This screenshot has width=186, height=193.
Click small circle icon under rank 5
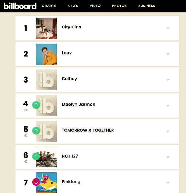[26, 136]
